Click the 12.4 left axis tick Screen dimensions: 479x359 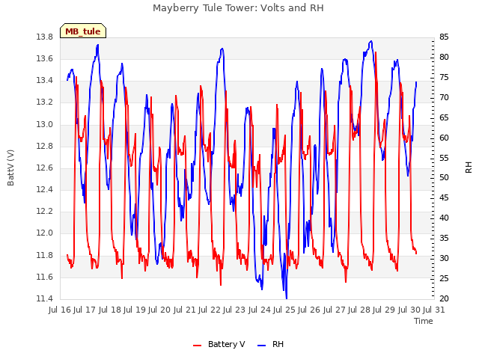(44, 189)
